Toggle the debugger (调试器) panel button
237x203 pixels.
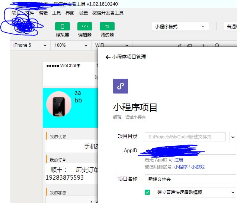(x=107, y=26)
